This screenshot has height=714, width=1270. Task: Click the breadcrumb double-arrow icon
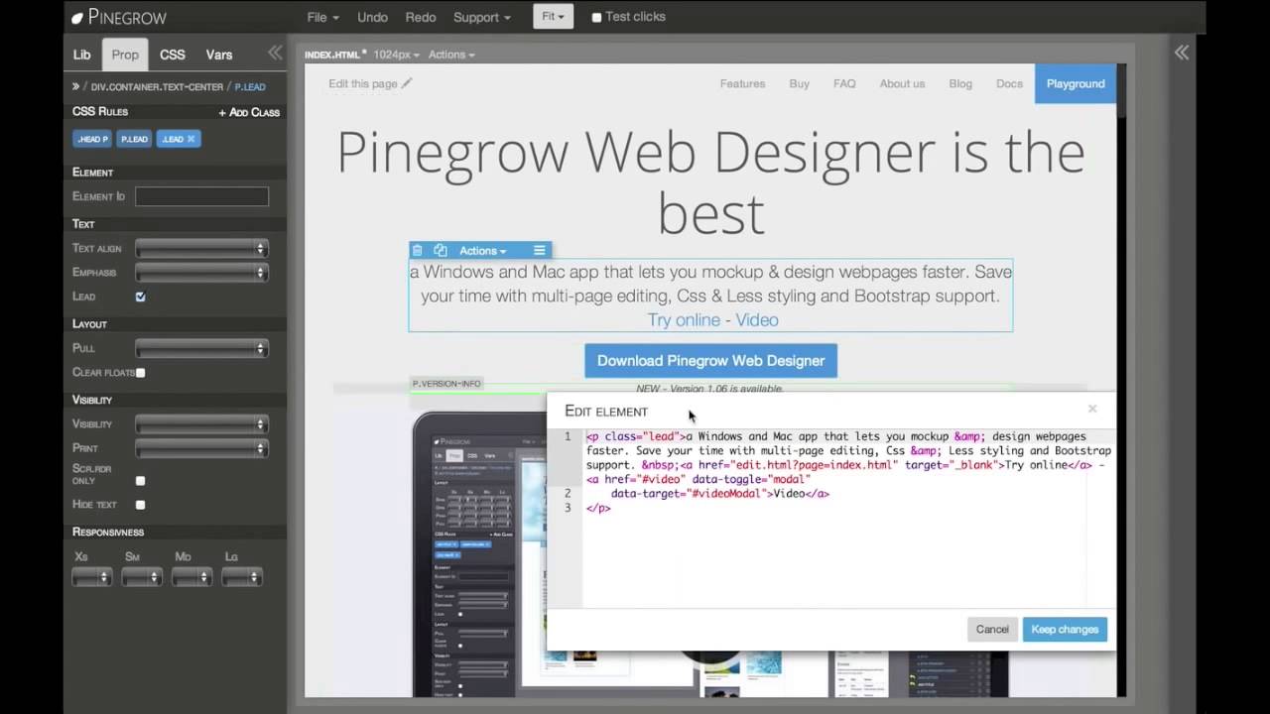[x=75, y=87]
